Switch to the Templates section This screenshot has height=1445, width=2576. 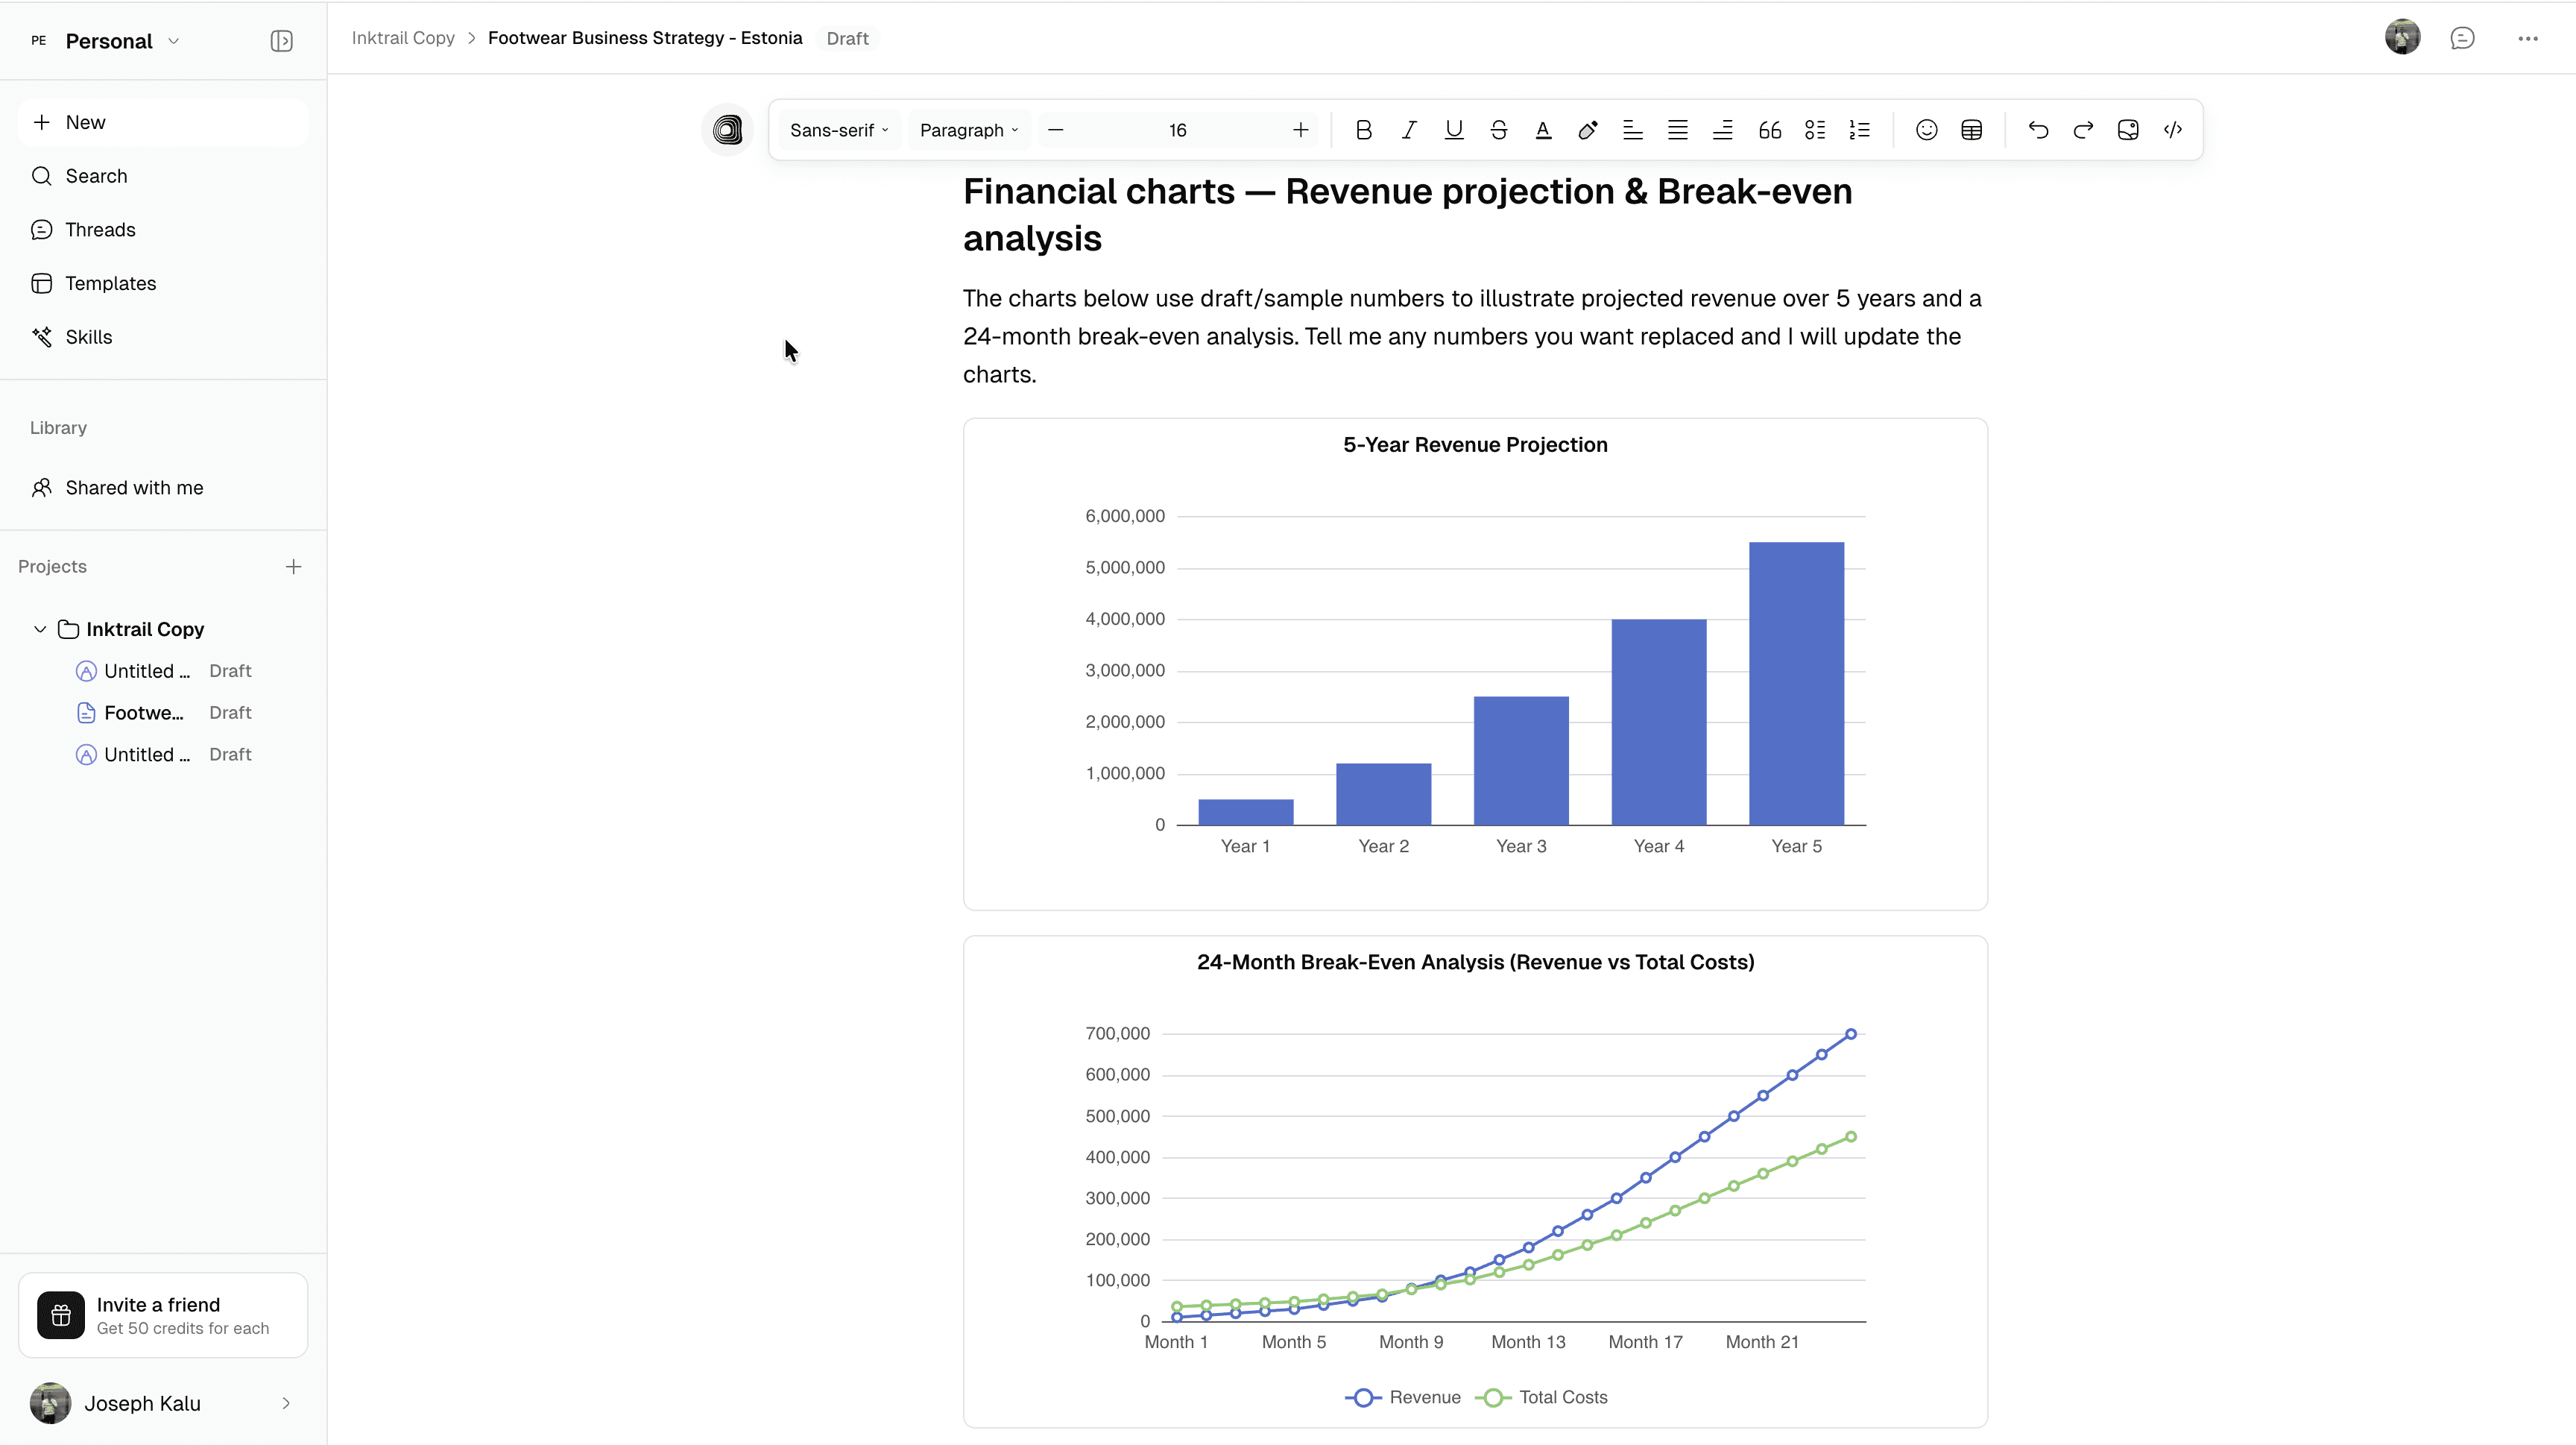coord(110,283)
